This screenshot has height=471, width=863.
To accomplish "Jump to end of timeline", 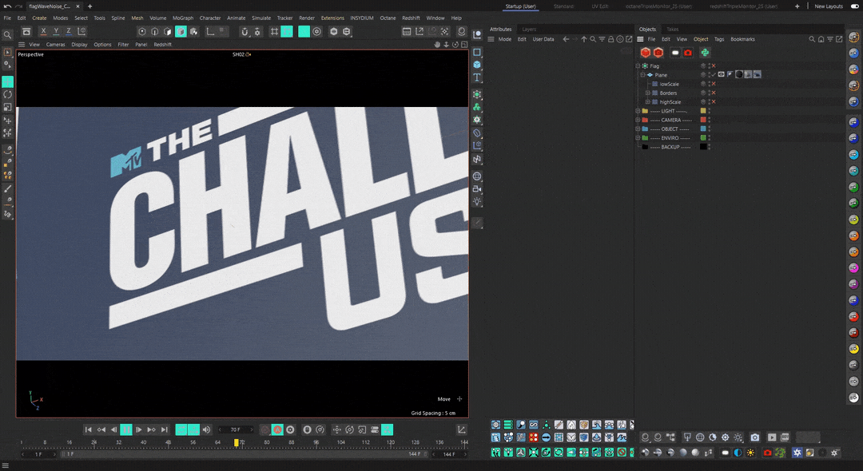I will click(164, 429).
